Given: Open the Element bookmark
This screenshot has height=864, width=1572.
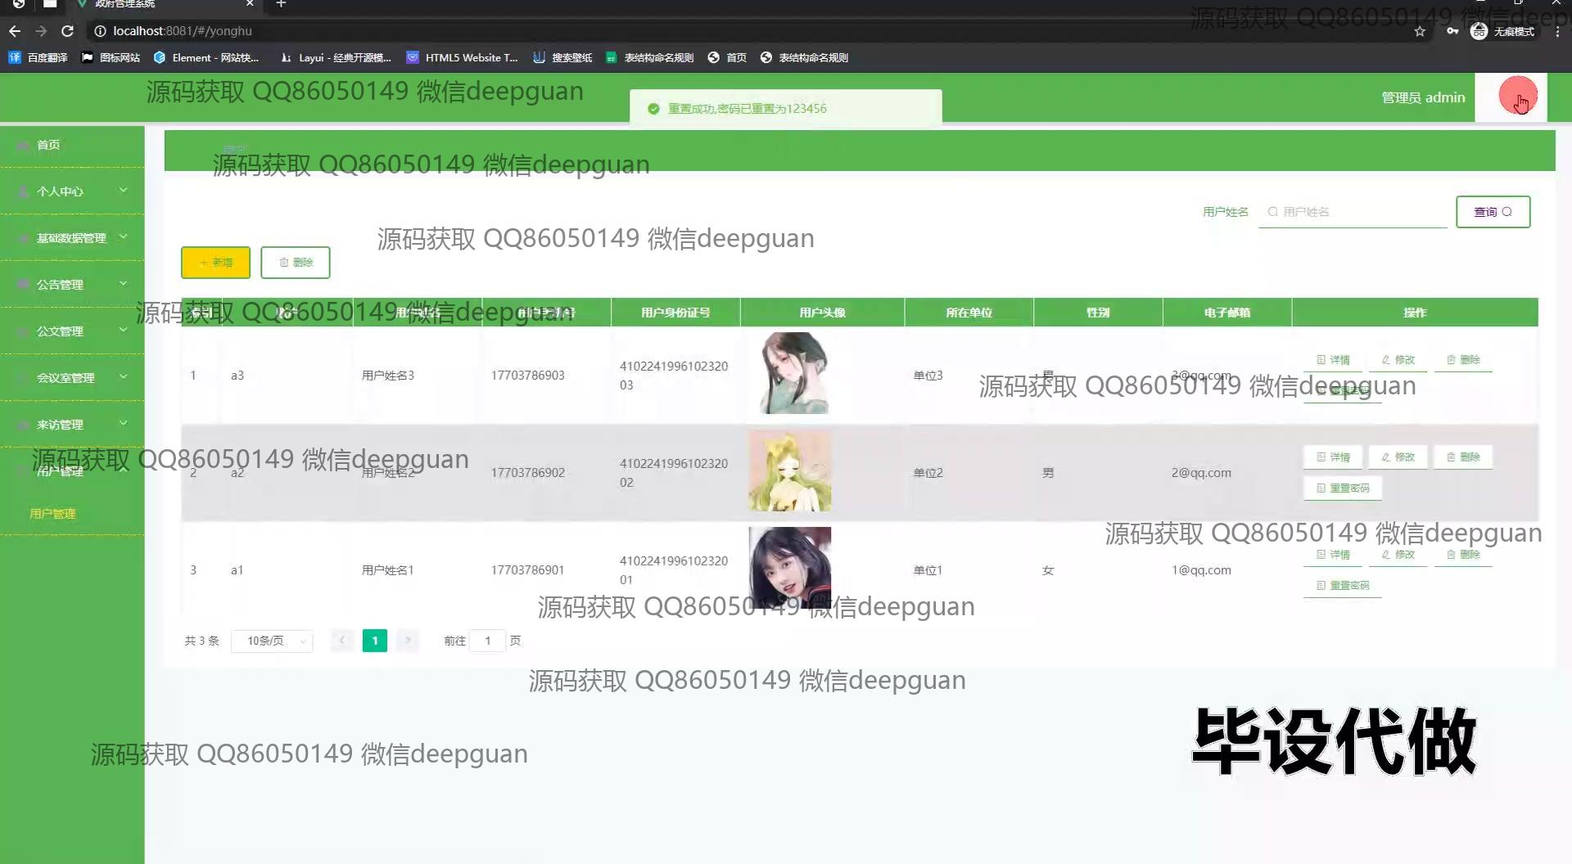Looking at the screenshot, I should point(206,57).
